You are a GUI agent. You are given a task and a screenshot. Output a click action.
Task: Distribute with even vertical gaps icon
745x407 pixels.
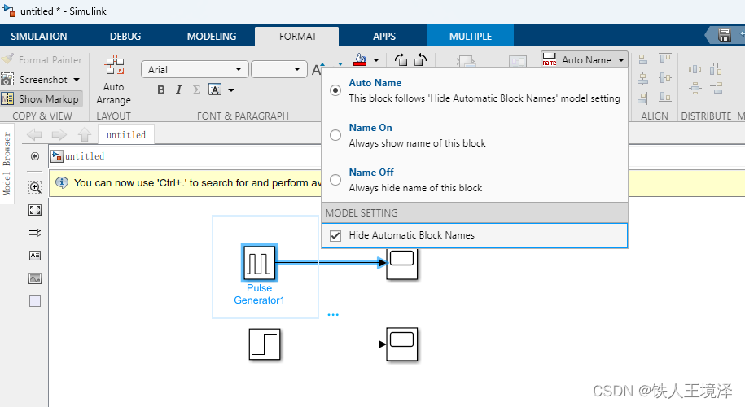click(x=716, y=88)
